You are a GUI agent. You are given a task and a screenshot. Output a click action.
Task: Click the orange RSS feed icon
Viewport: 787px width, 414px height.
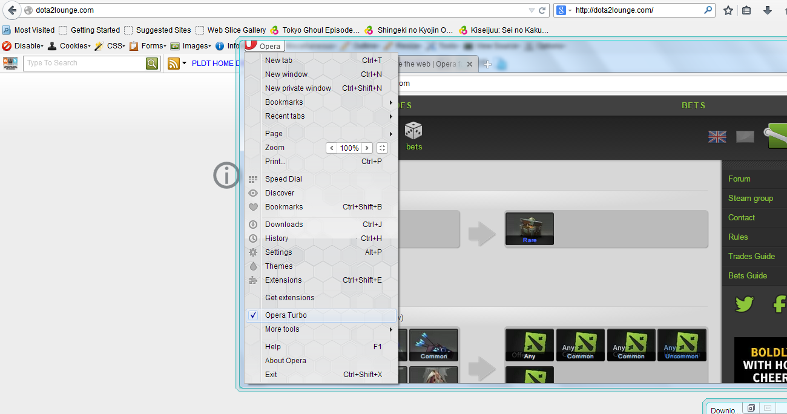coord(174,63)
